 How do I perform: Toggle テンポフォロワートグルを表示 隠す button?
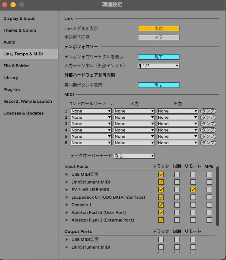pos(159,57)
